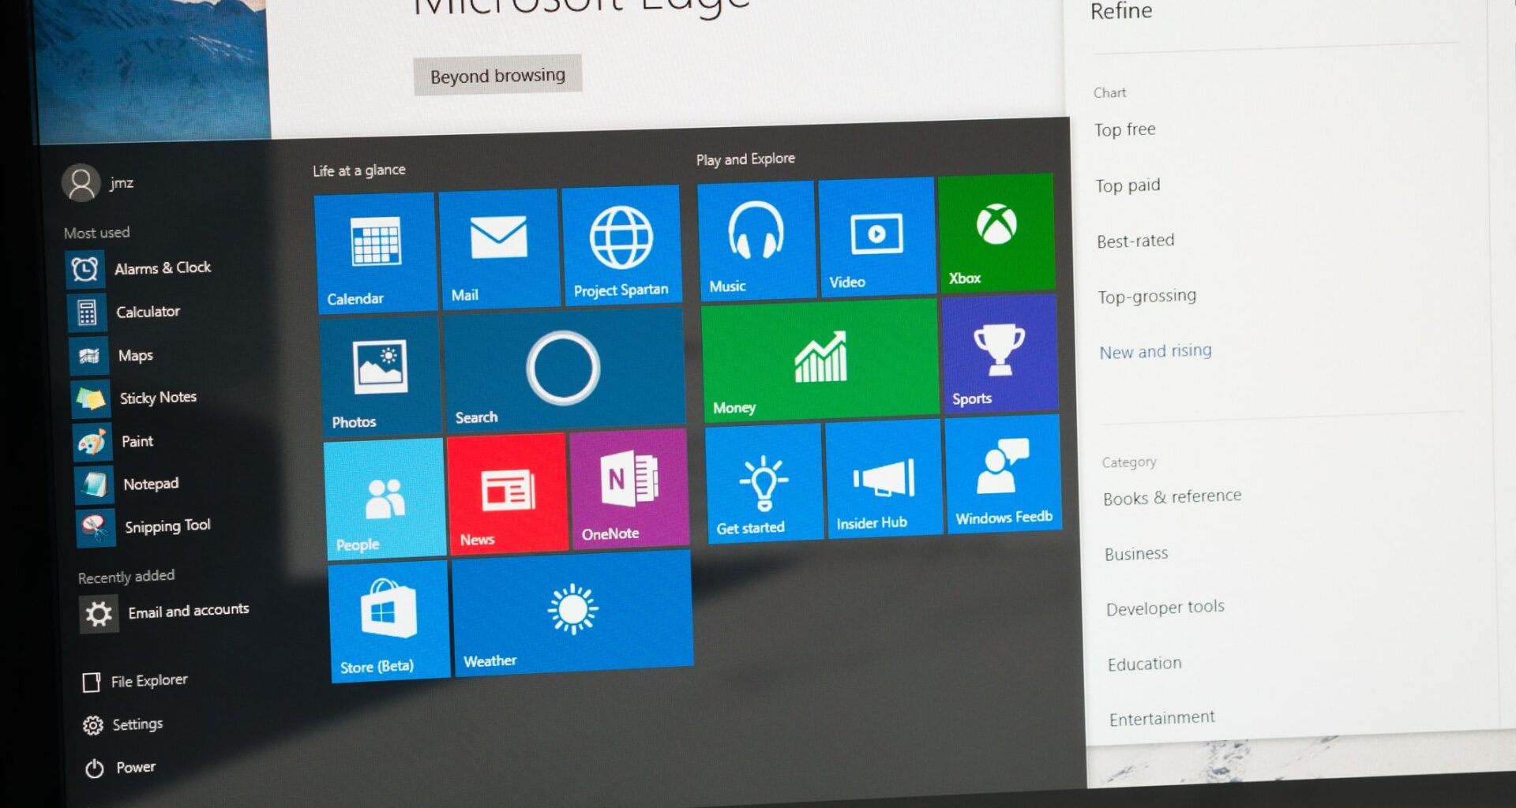
Task: Open the Power menu
Action: click(x=136, y=766)
